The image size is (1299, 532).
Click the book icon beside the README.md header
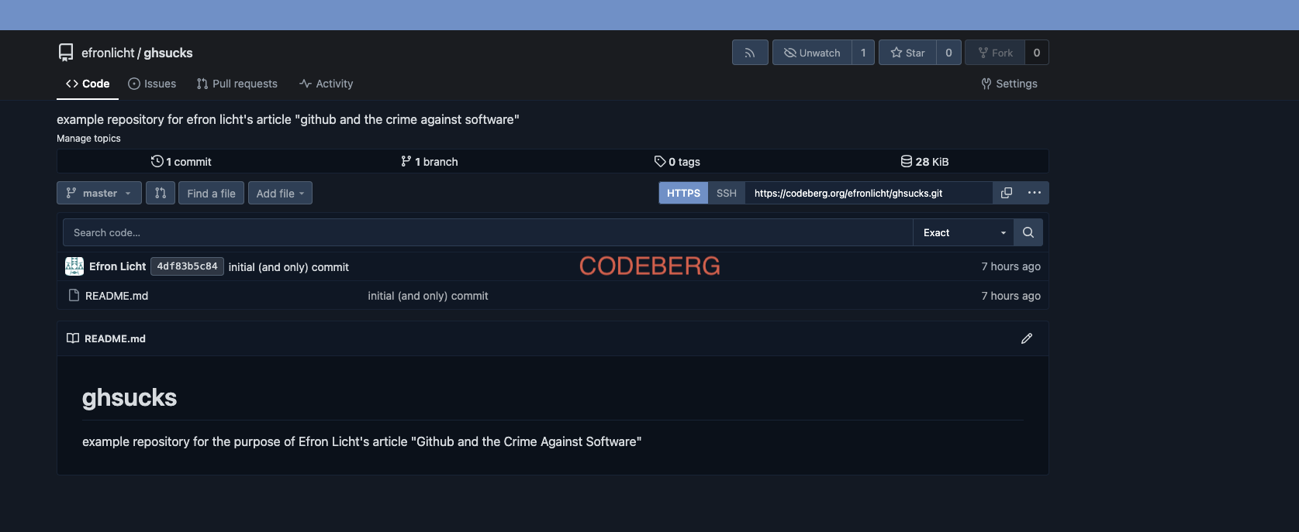73,338
